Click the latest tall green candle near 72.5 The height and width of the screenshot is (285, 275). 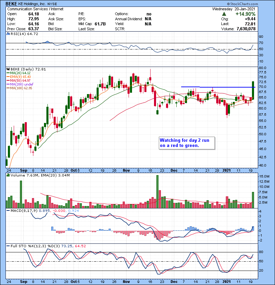(x=253, y=90)
